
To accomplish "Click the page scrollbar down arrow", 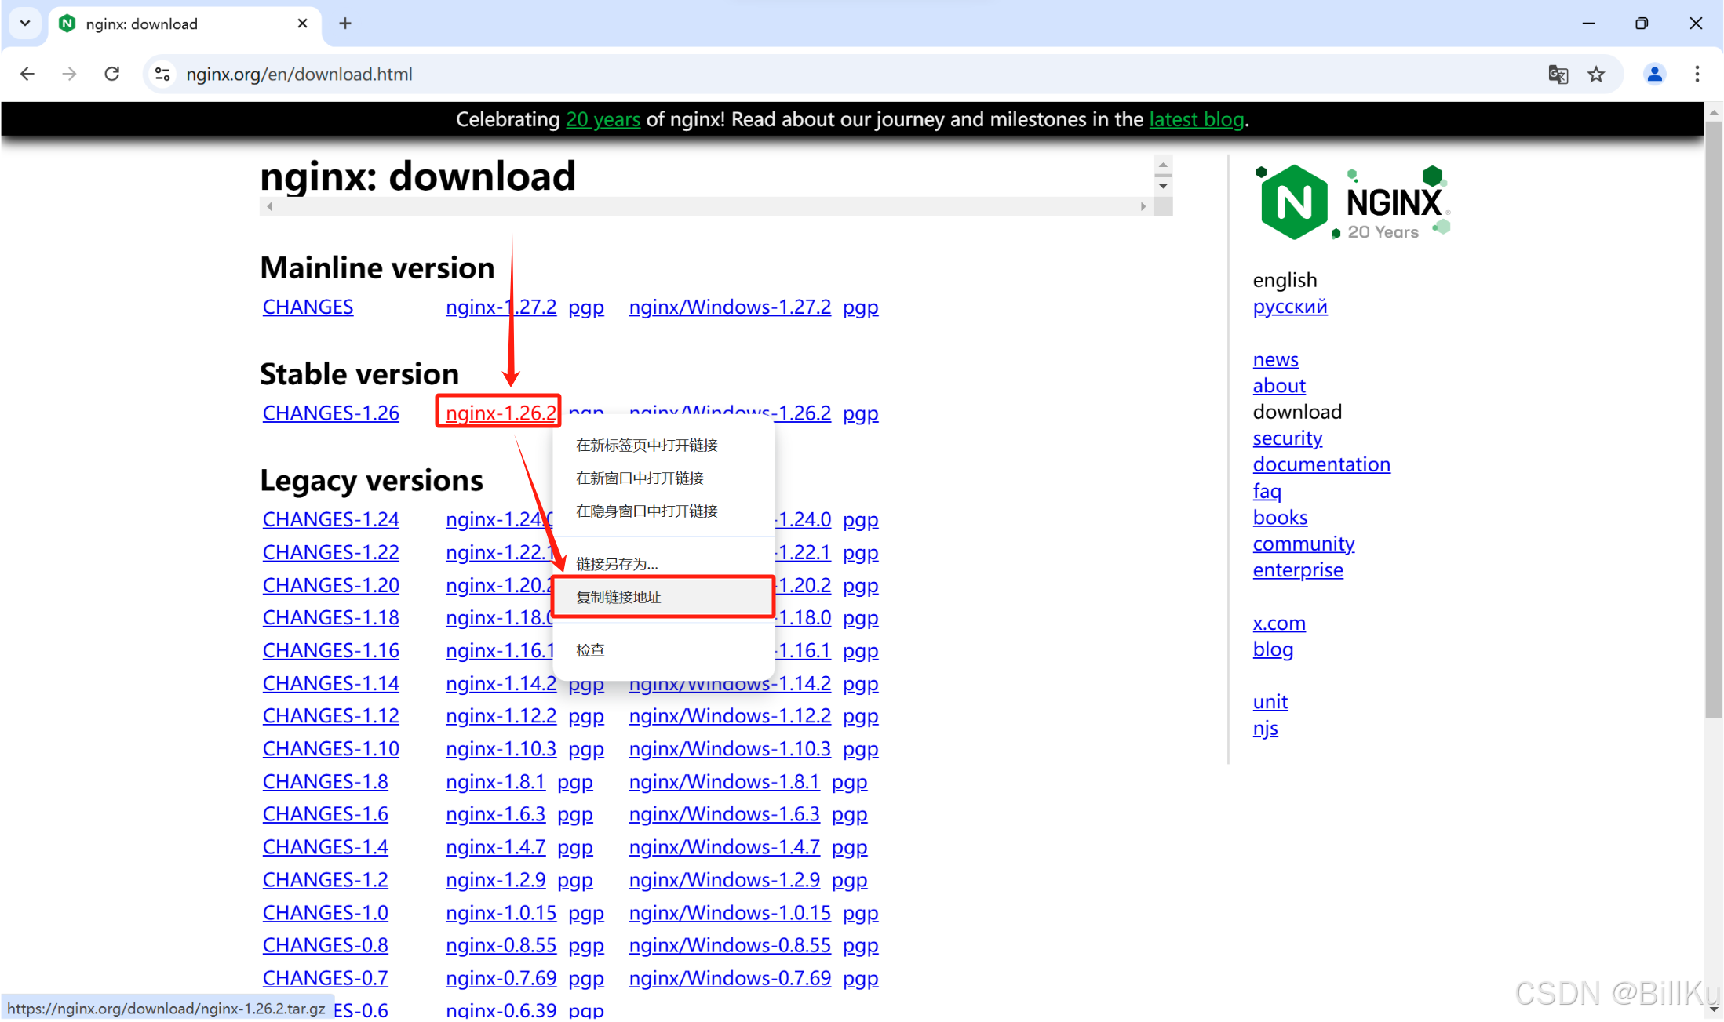I will click(x=1714, y=1010).
